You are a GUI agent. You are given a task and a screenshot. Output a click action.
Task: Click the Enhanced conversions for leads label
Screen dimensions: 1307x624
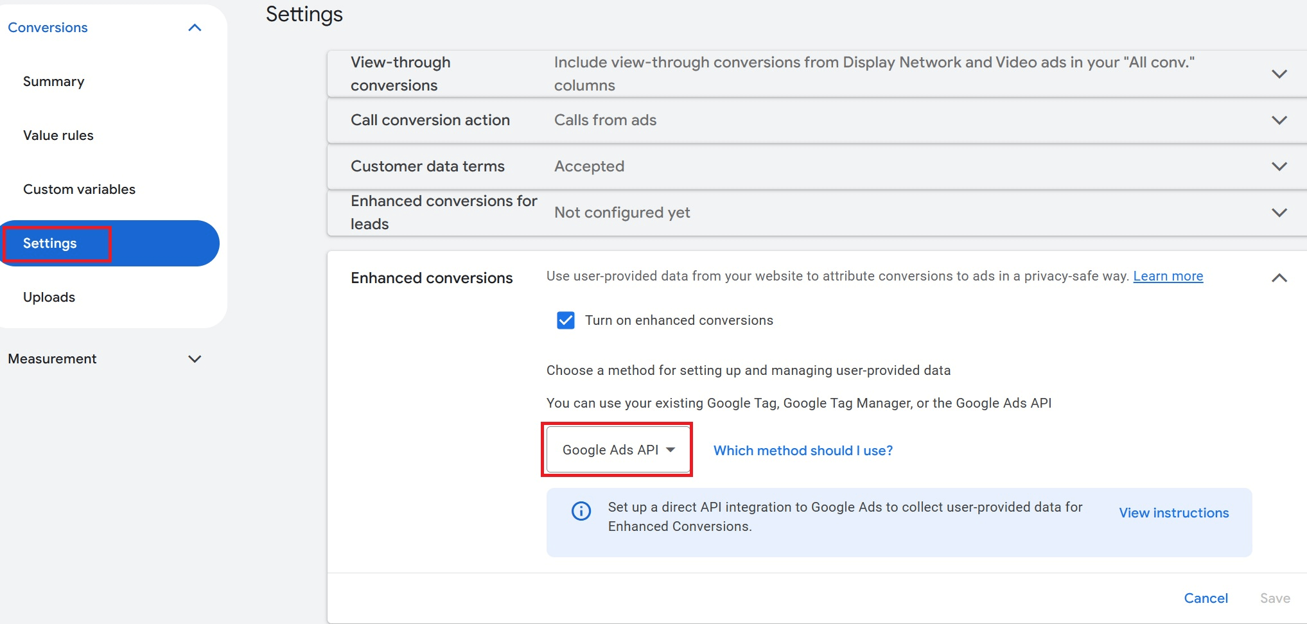tap(444, 212)
